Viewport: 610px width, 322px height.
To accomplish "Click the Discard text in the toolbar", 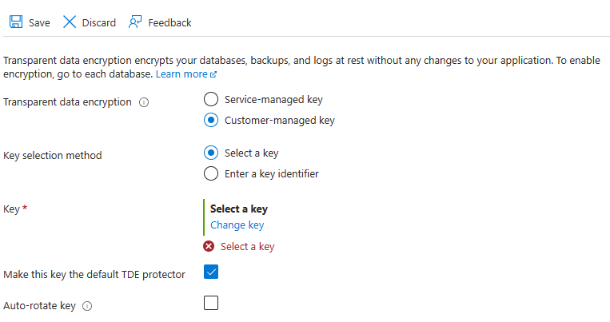I will [99, 23].
